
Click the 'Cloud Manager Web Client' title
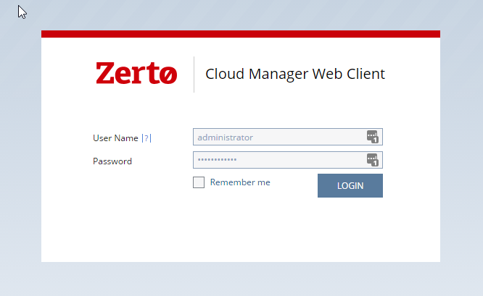[295, 74]
